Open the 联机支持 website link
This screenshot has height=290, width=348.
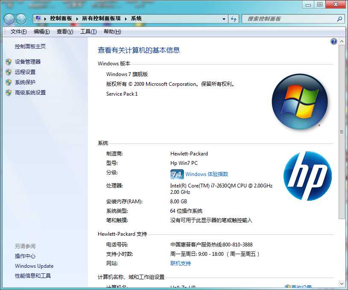[181, 264]
